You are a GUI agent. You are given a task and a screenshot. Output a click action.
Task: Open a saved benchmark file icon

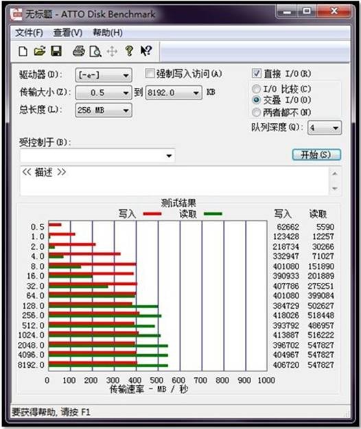[x=40, y=51]
